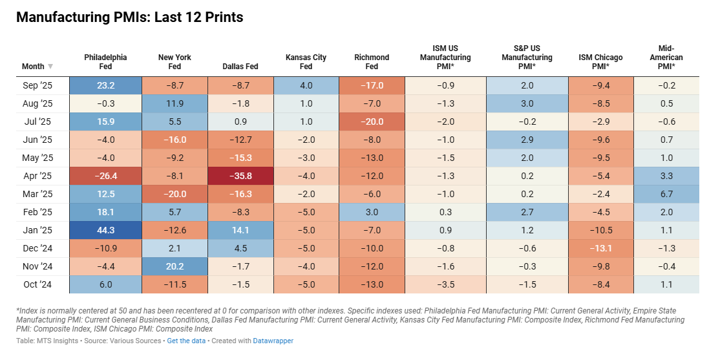
Task: Sort table by Month column header
Action: coord(33,67)
